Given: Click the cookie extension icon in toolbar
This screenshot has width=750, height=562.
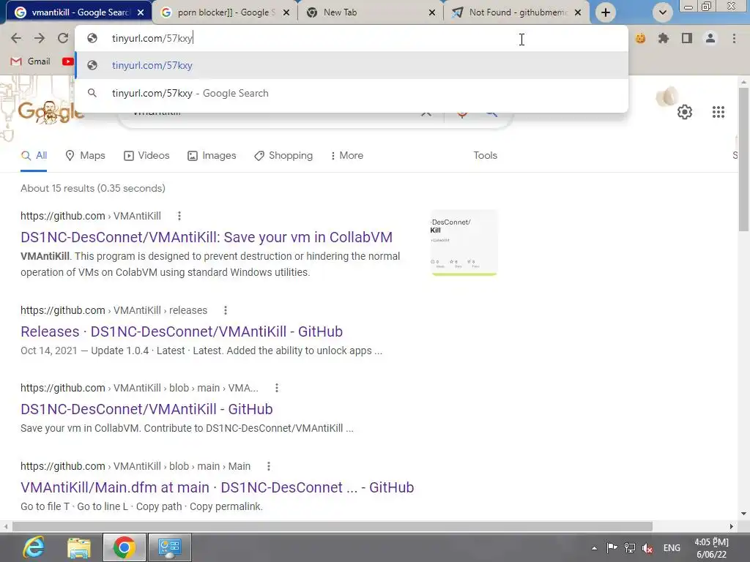Looking at the screenshot, I should [640, 38].
